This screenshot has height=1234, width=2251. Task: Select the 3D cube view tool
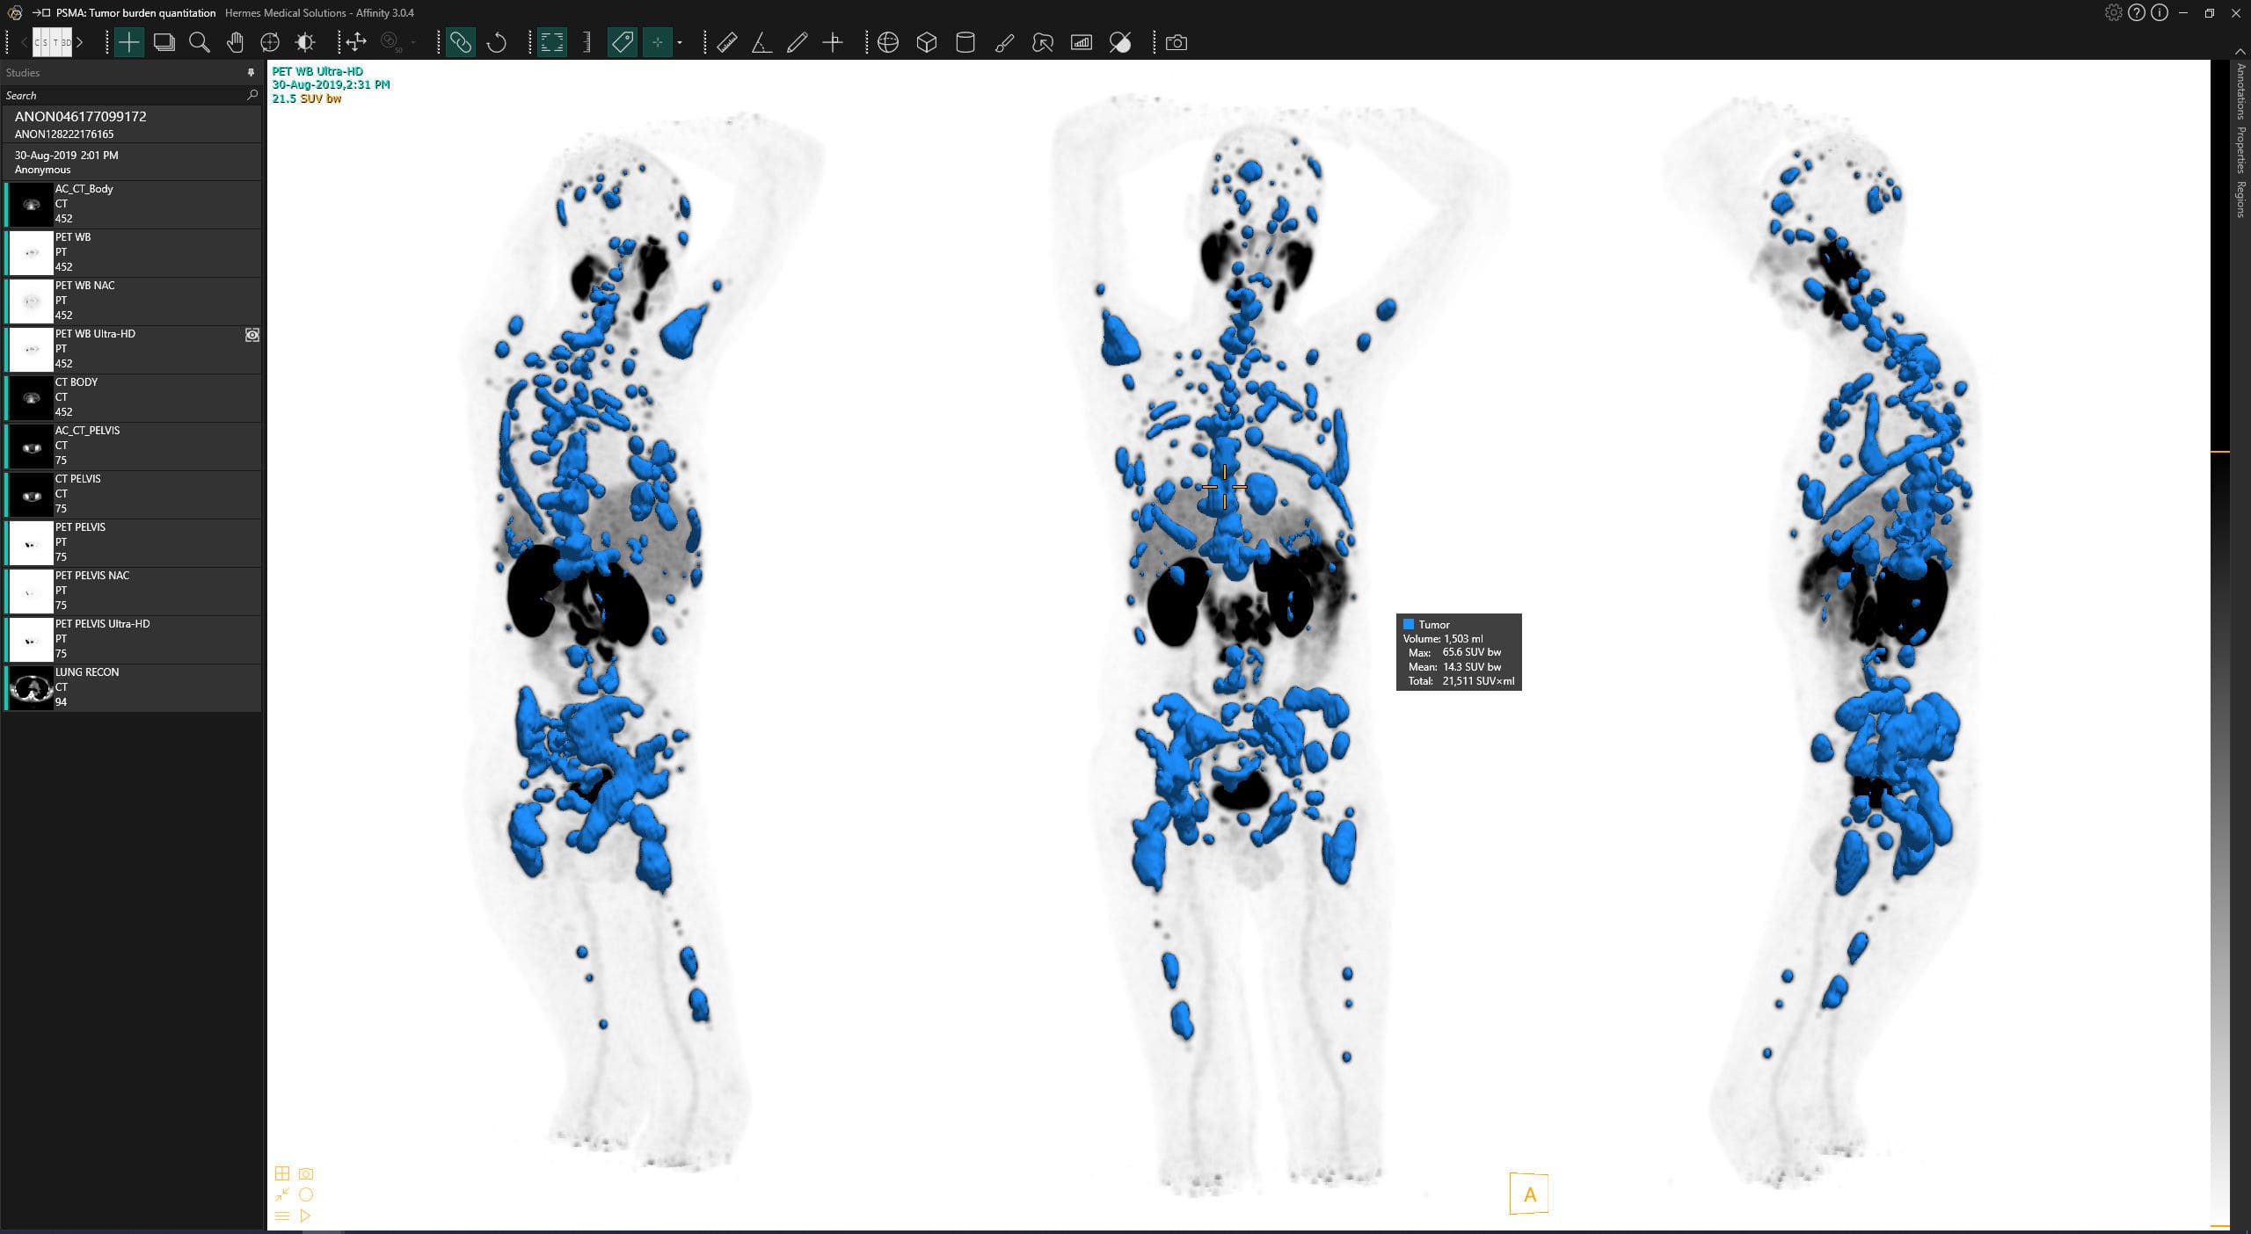(x=928, y=42)
